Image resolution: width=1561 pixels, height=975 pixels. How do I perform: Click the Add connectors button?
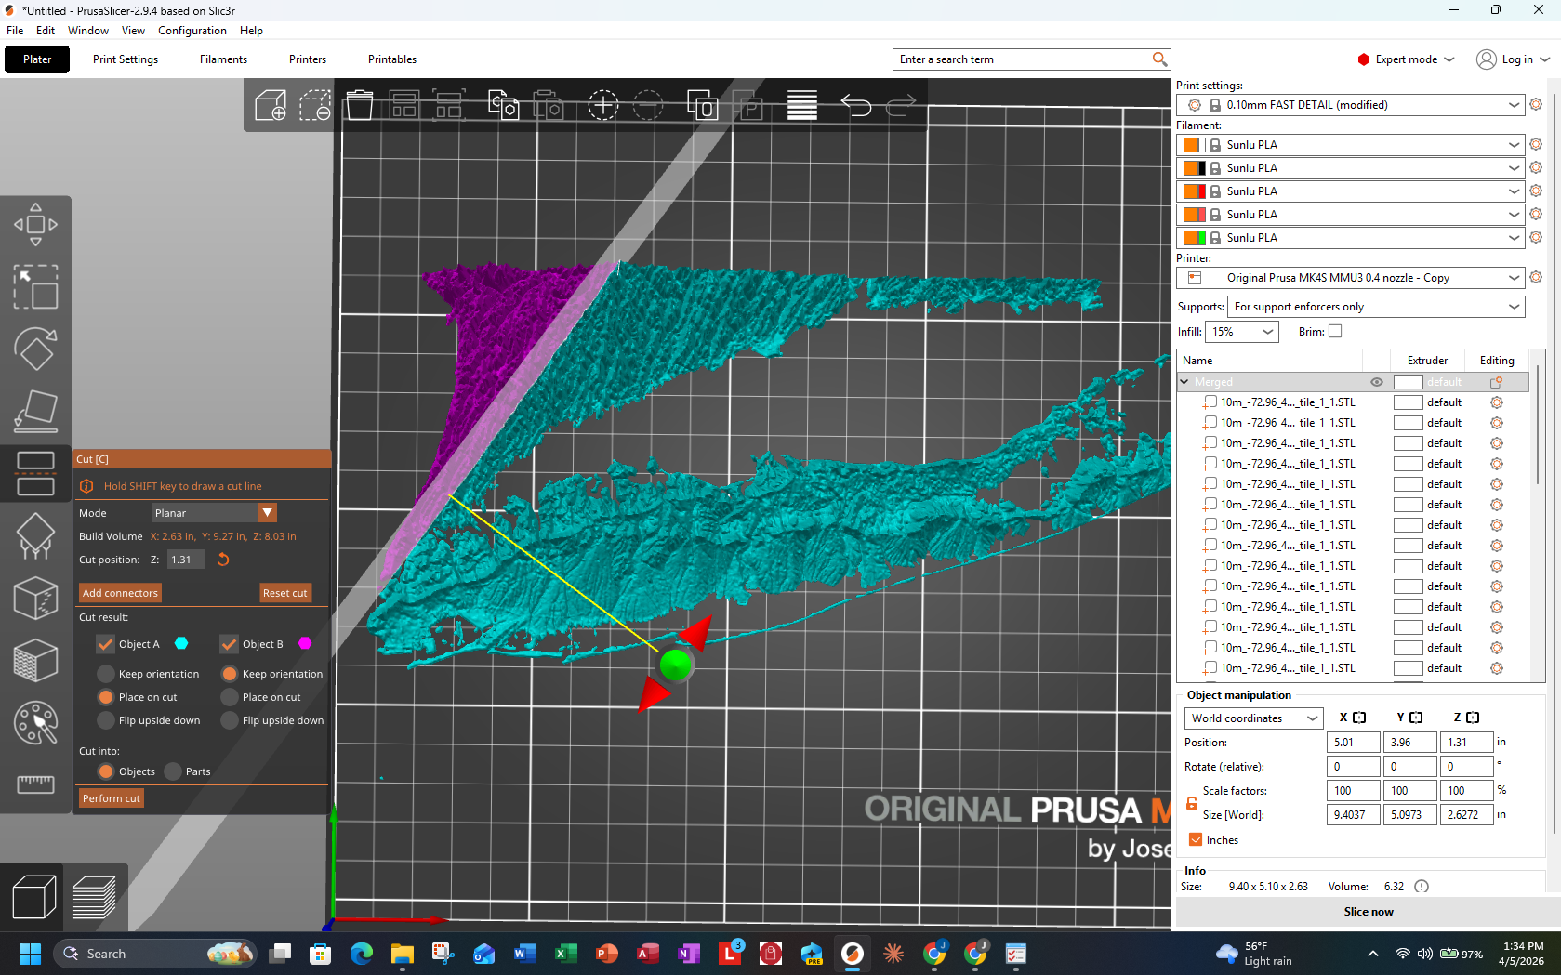coord(120,593)
